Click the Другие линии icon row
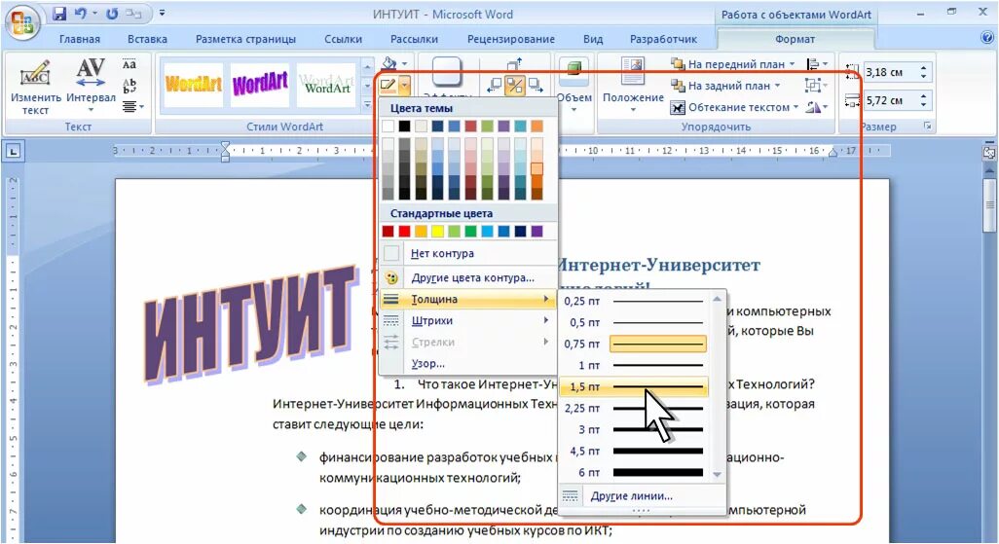The width and height of the screenshot is (999, 544). pos(571,495)
